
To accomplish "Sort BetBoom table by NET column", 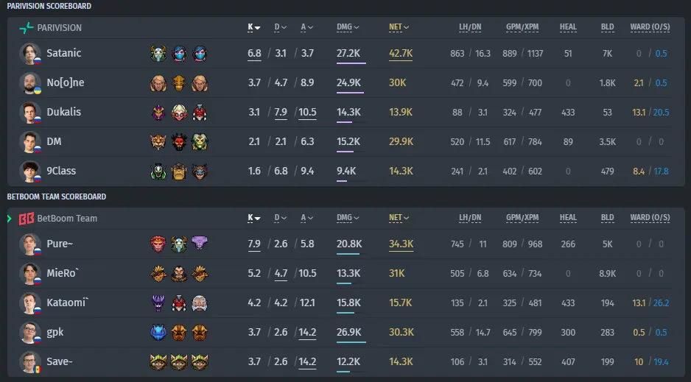I will [399, 218].
